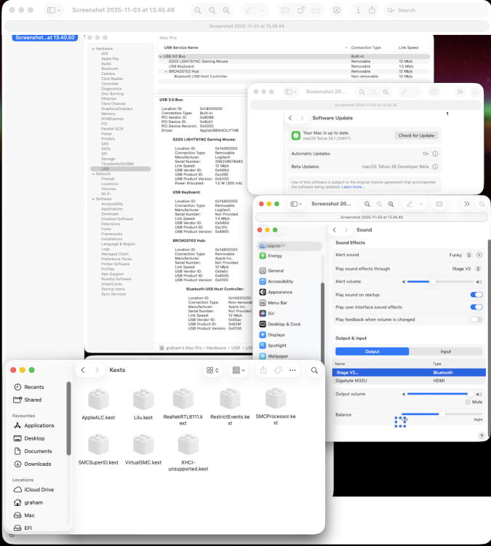Screen dimensions: 491x546
Task: Open the group-by dropdown in Kexts Finder toolbar
Action: pos(239,370)
